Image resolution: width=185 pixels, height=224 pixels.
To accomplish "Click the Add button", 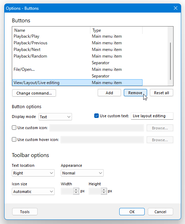I will [x=109, y=93].
